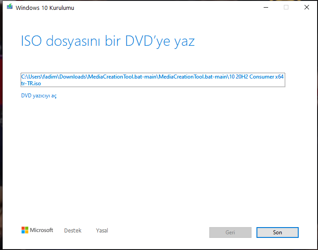318x250 pixels.
Task: Click the Son button to finish
Action: pos(278,232)
